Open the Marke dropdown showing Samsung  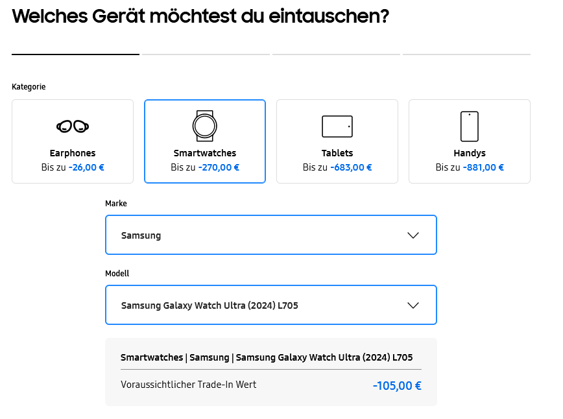(270, 235)
